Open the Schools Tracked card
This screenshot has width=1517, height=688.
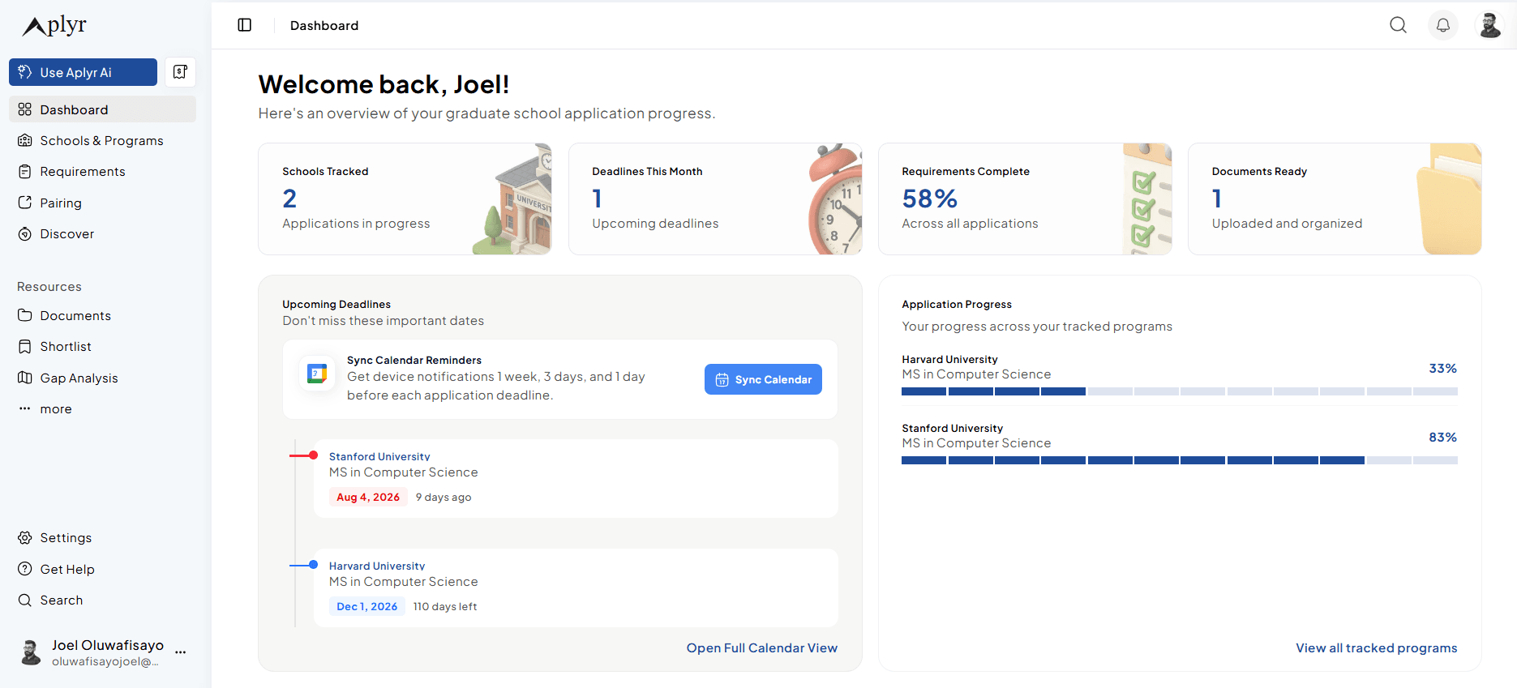tap(405, 199)
